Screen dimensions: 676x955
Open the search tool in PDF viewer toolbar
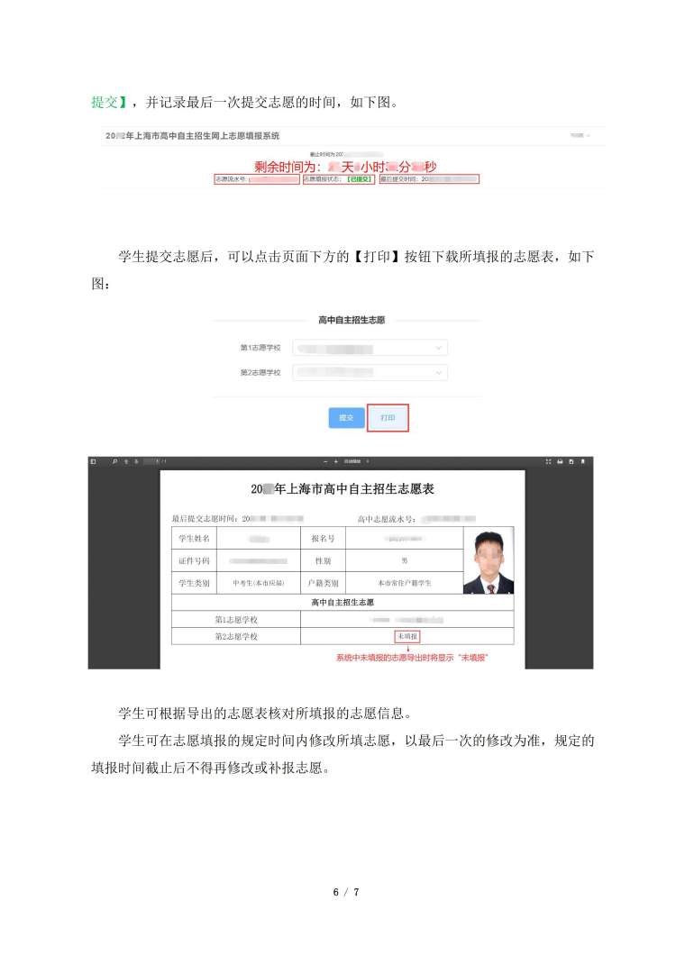coord(114,461)
